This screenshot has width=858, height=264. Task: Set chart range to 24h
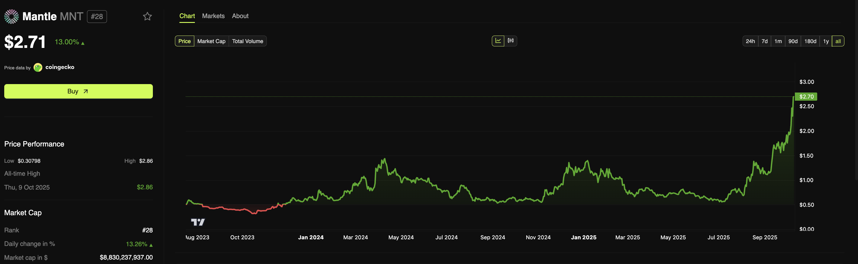tap(750, 41)
